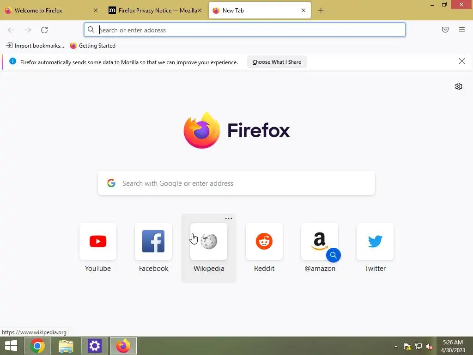The height and width of the screenshot is (355, 473).
Task: Open Wikipedia tile three-dot context menu
Action: click(229, 218)
